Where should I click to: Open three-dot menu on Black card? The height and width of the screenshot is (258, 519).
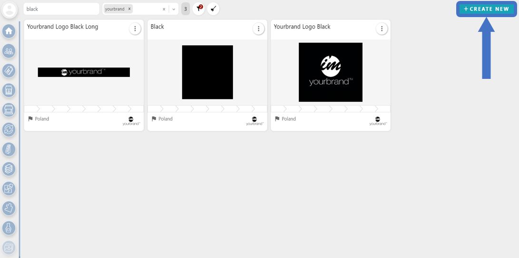258,29
